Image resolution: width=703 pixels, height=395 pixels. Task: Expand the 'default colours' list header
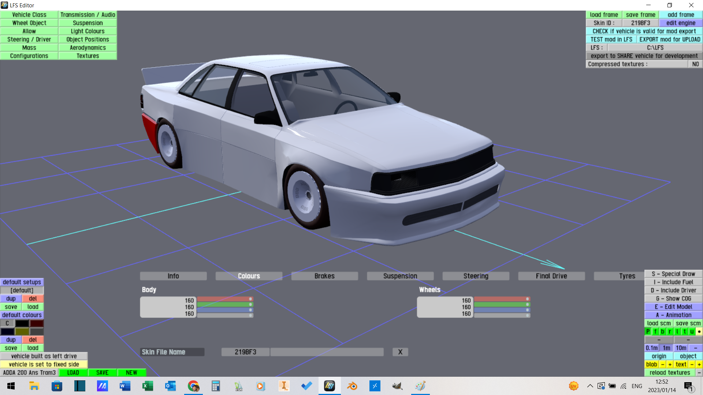22,315
